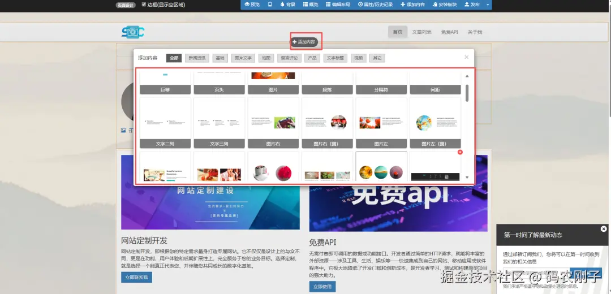Click scrollbar down arrow in dialog

pyautogui.click(x=467, y=177)
